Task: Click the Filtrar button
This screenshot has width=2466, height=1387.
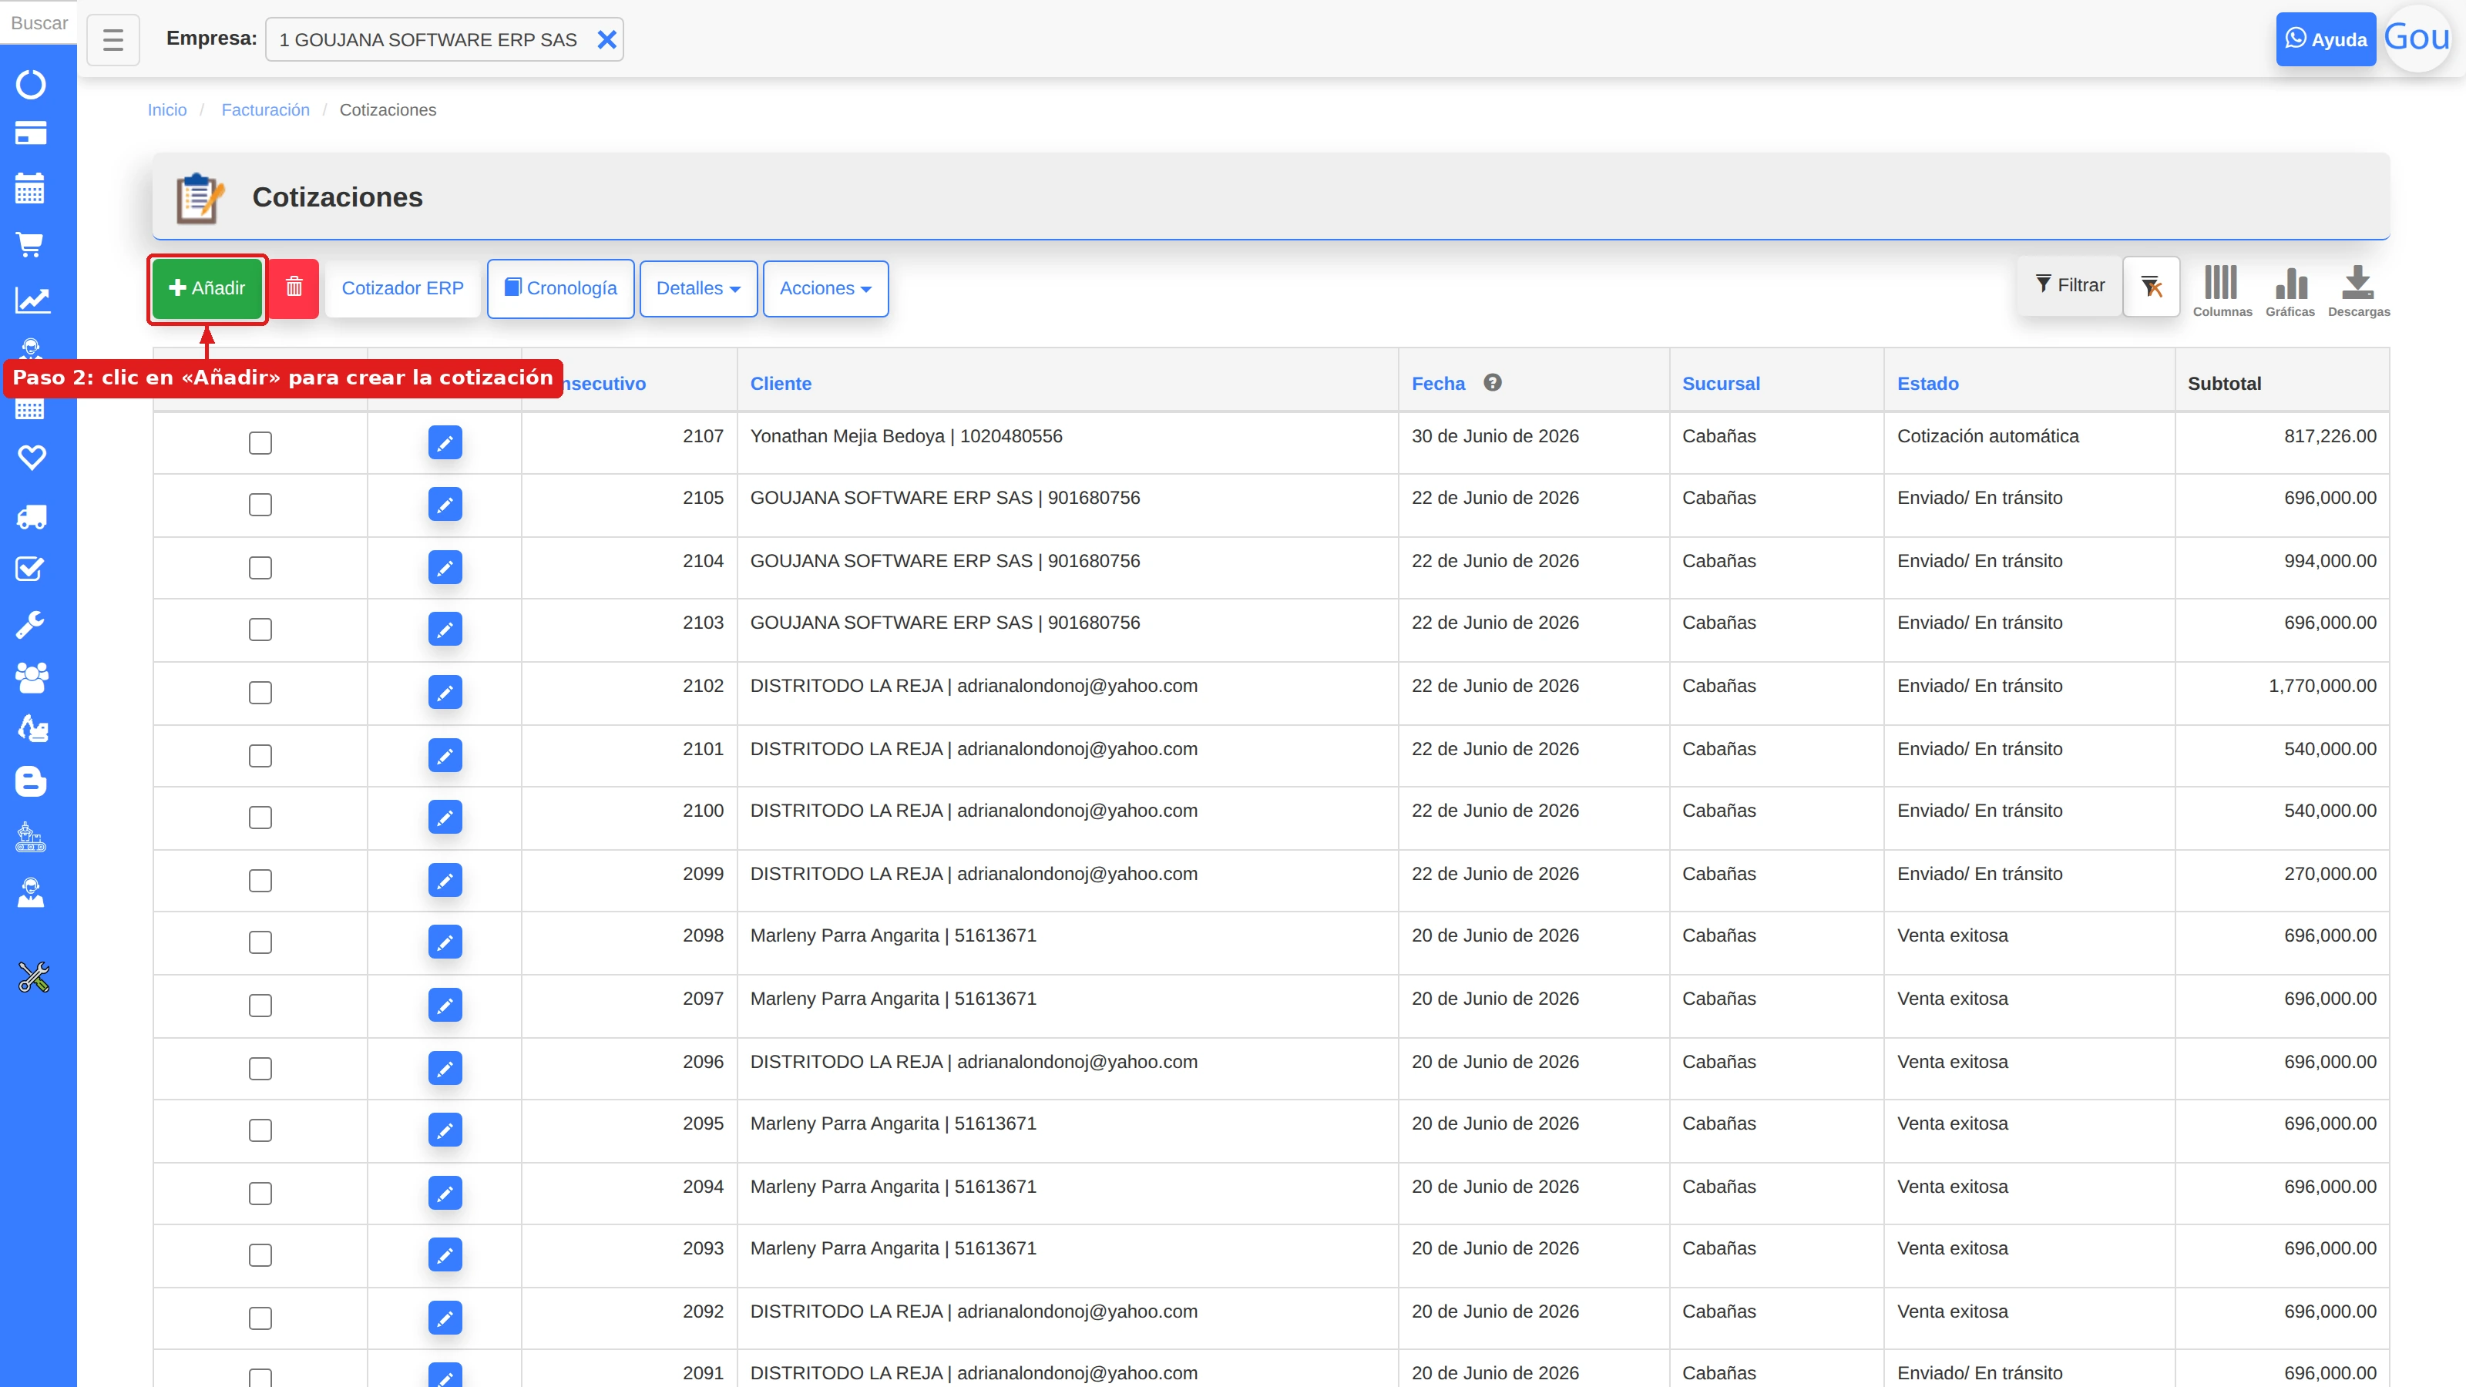Action: click(x=2070, y=285)
